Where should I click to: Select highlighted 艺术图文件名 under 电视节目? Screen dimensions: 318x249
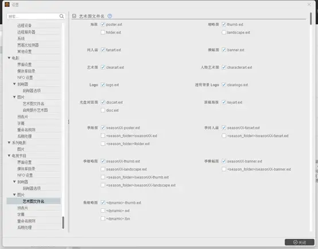[x=33, y=201]
